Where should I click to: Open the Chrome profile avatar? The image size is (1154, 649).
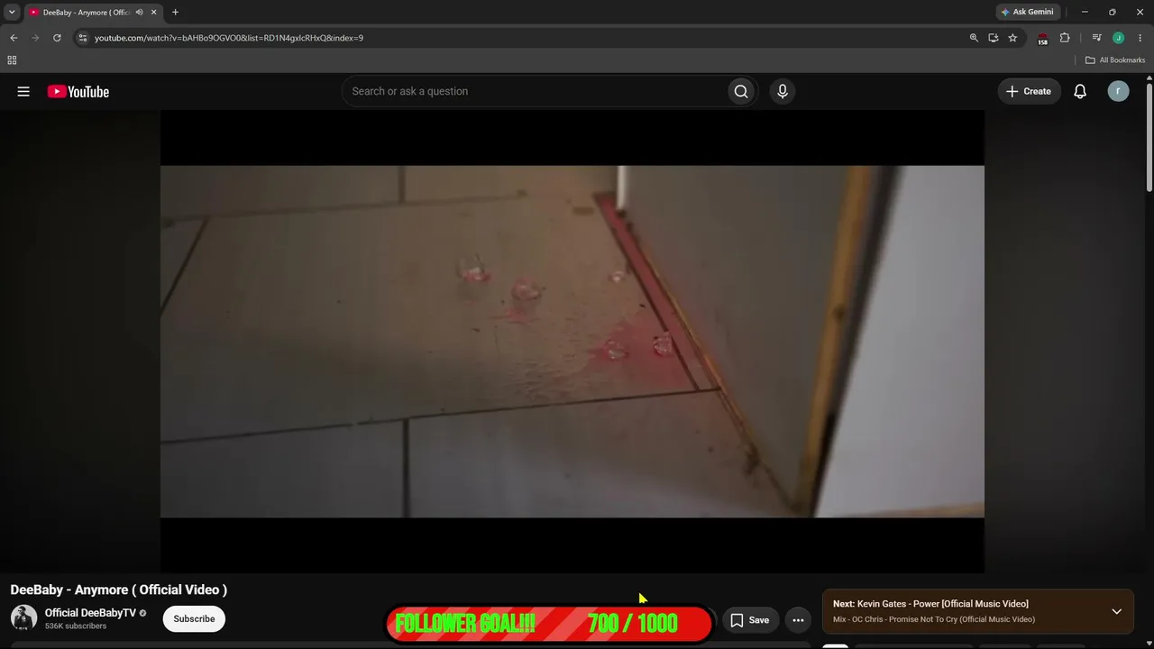click(x=1118, y=38)
